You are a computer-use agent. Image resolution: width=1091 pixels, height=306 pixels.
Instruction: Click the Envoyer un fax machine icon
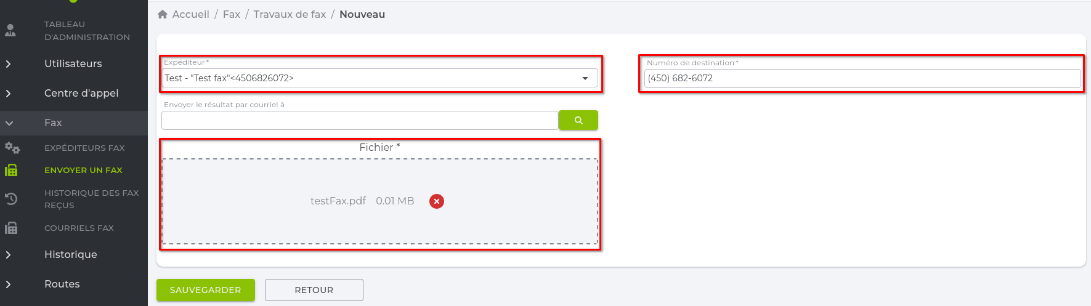point(11,170)
